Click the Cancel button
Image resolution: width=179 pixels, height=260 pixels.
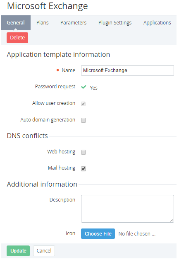coord(44,251)
